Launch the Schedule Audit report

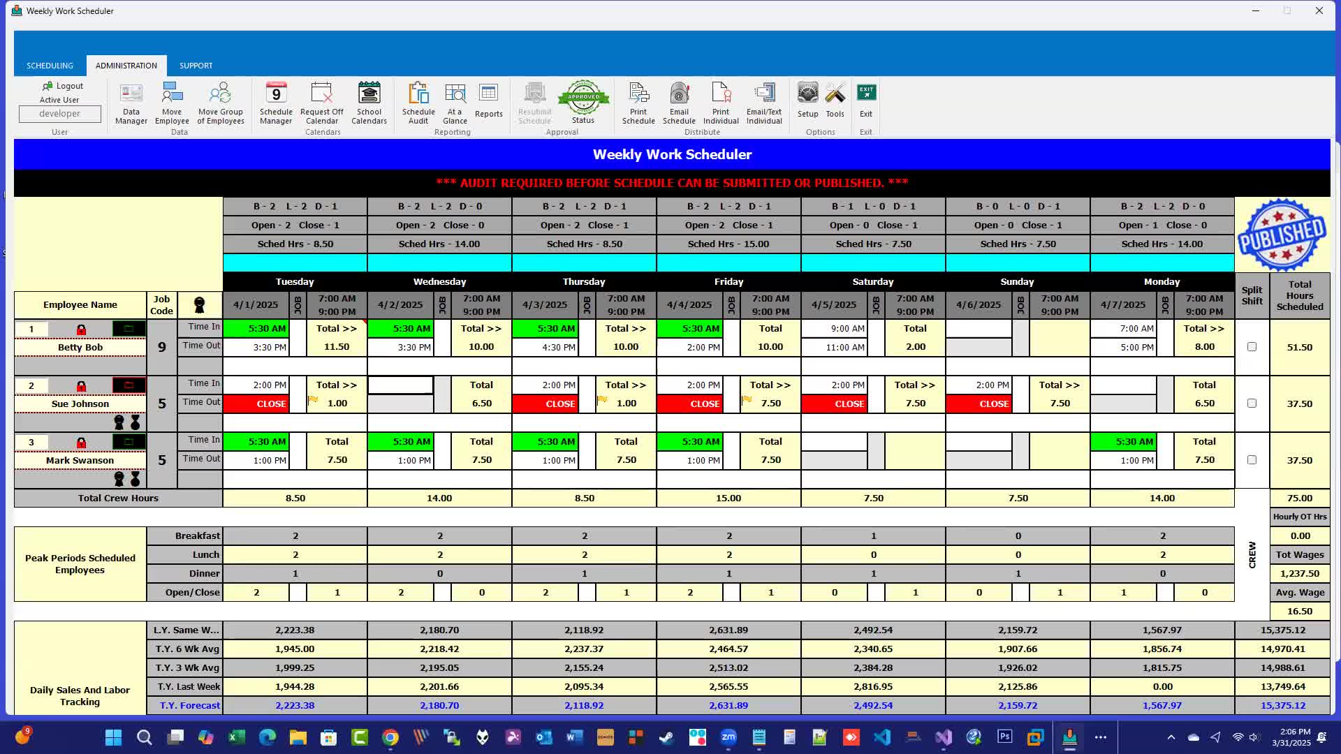point(418,103)
